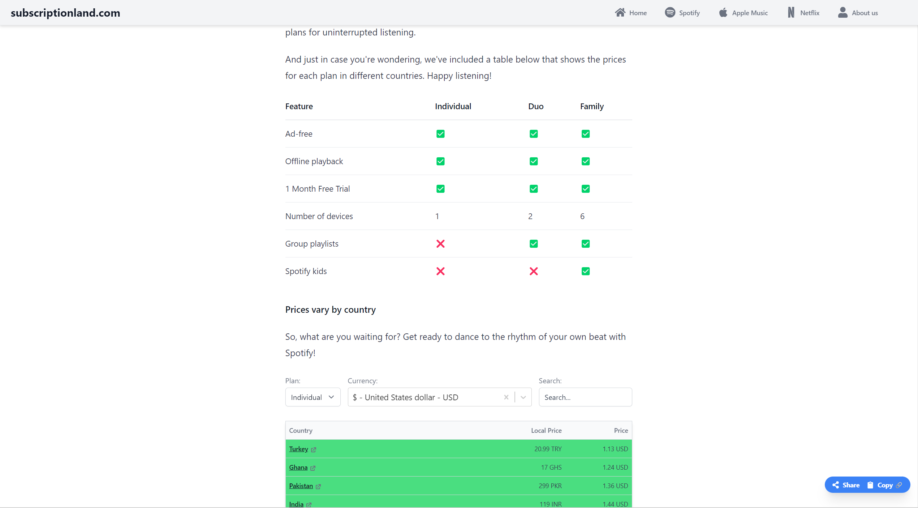Click Ad-free checkmark under Duo
The width and height of the screenshot is (918, 508).
tap(534, 134)
